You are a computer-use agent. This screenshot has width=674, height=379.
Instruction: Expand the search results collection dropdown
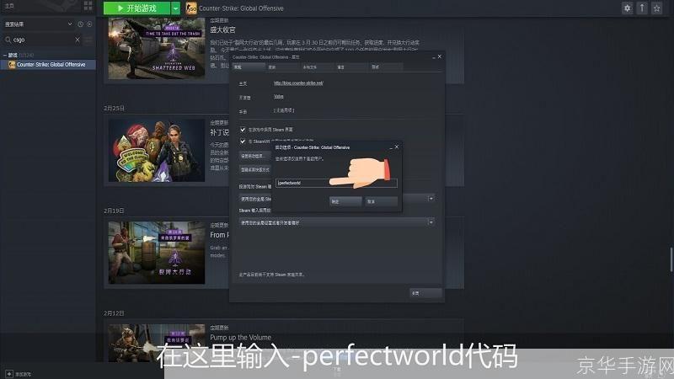[70, 24]
